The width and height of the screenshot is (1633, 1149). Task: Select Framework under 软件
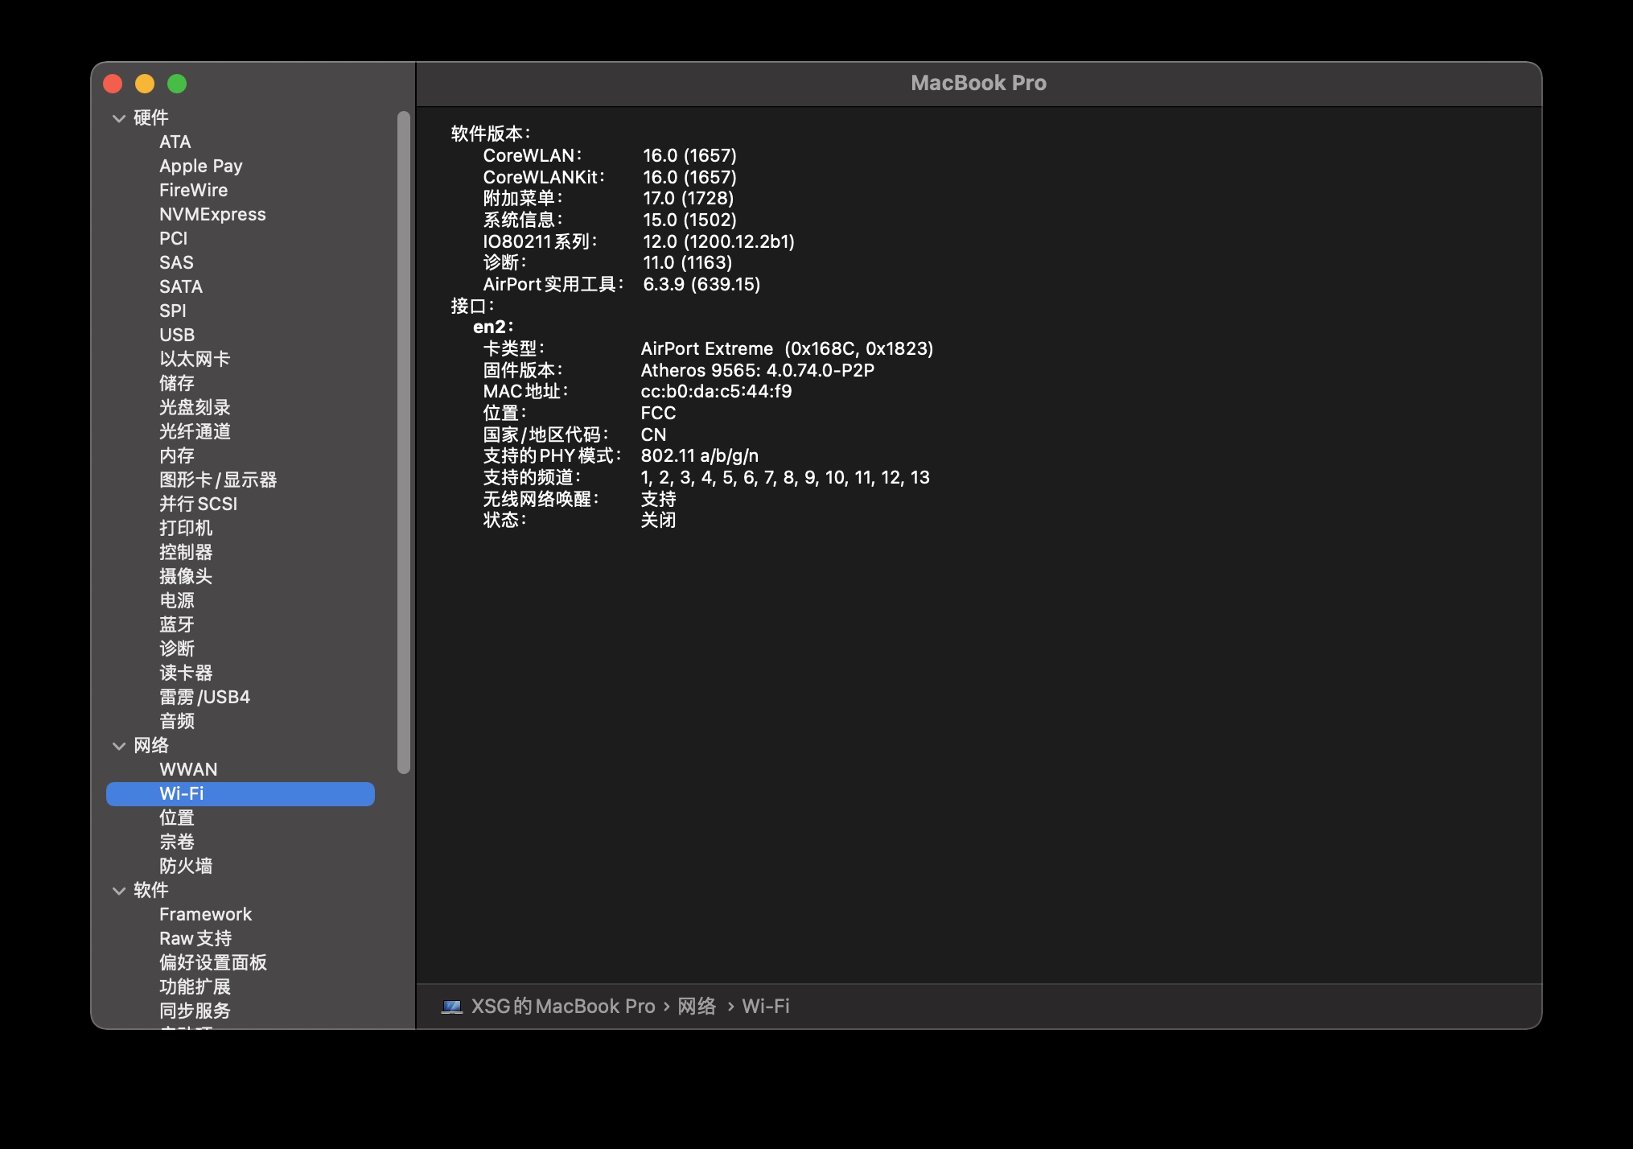click(205, 914)
